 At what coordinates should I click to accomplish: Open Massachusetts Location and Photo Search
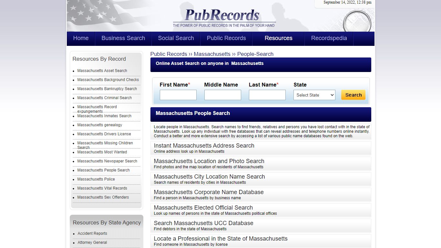(x=209, y=161)
